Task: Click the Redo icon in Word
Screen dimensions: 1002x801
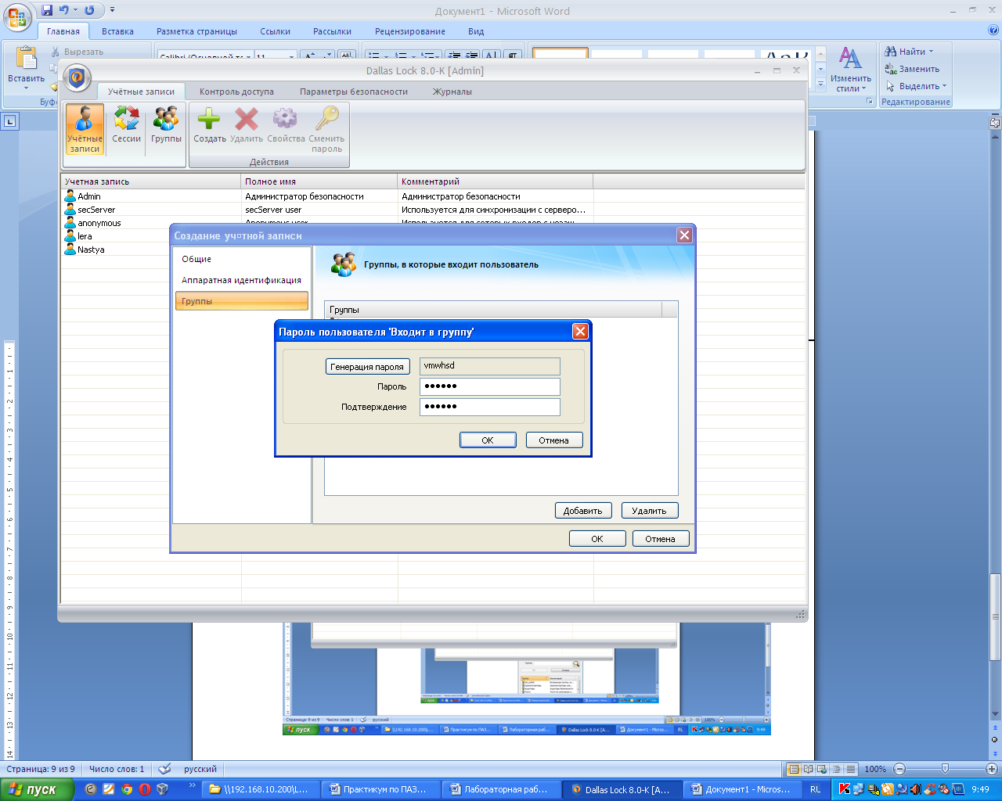Action: [89, 10]
